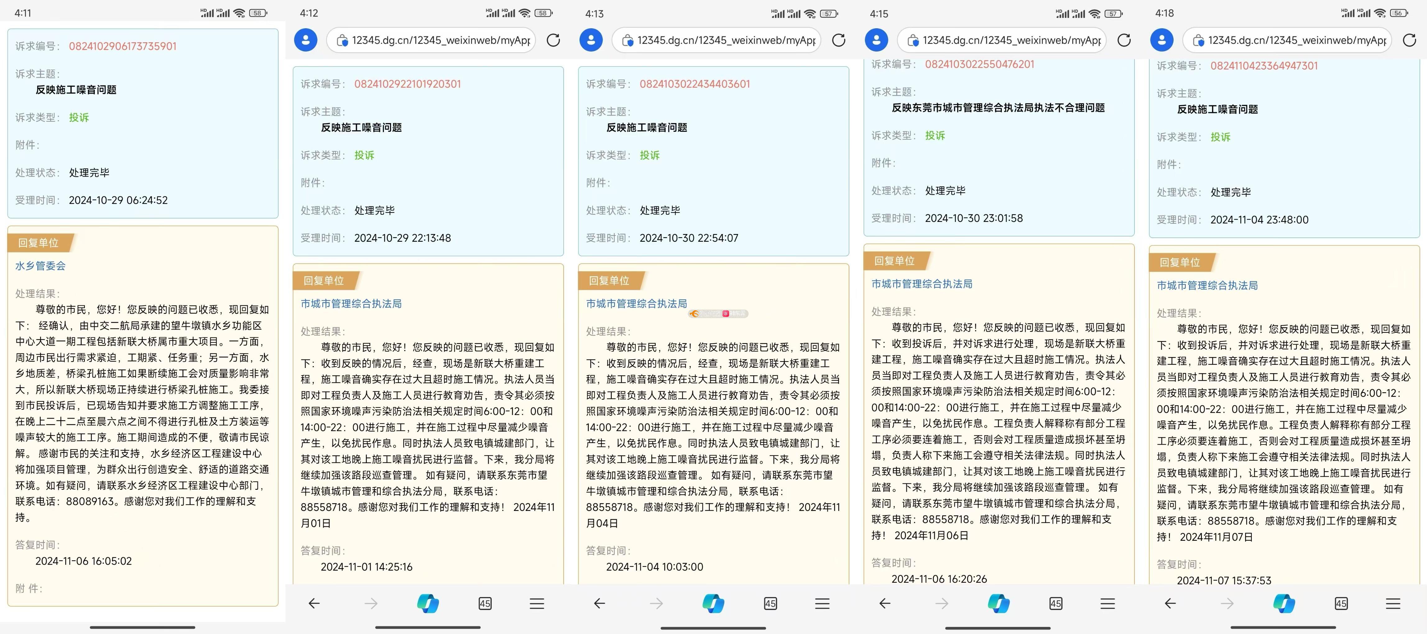The image size is (1427, 634).
Task: Tap profile avatar in the 4:13 screen
Action: pyautogui.click(x=591, y=40)
